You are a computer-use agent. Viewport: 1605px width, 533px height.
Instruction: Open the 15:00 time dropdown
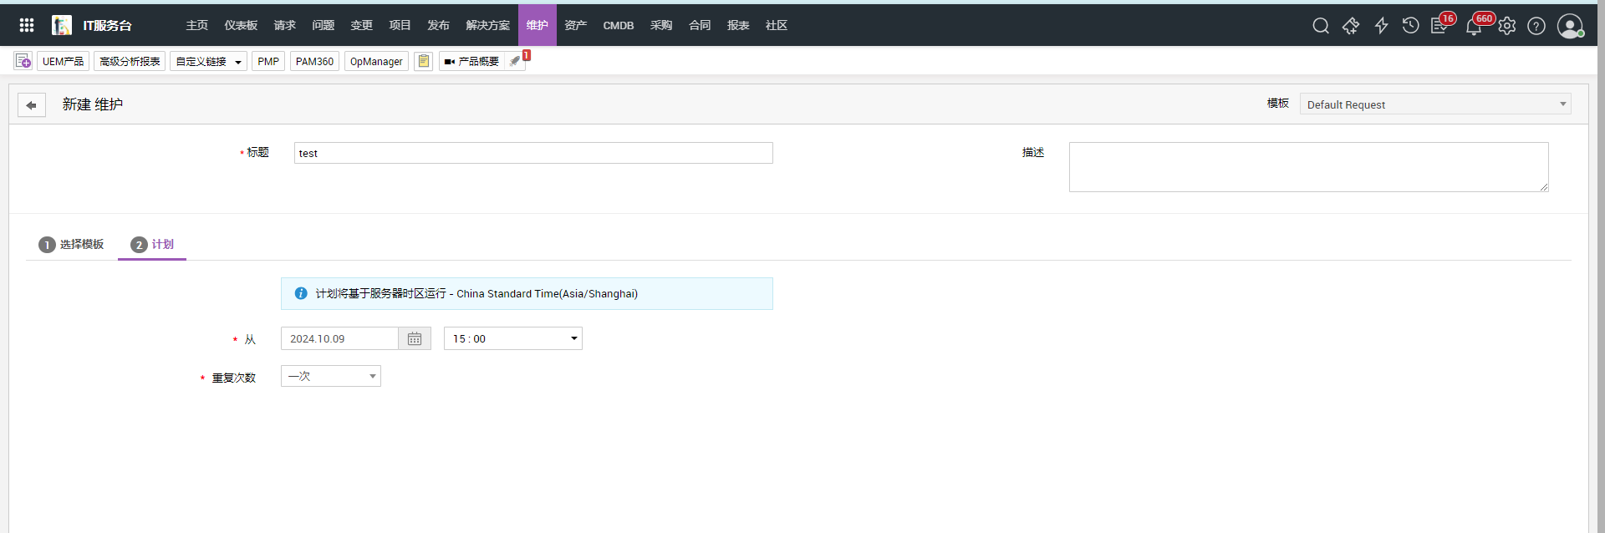coord(512,338)
